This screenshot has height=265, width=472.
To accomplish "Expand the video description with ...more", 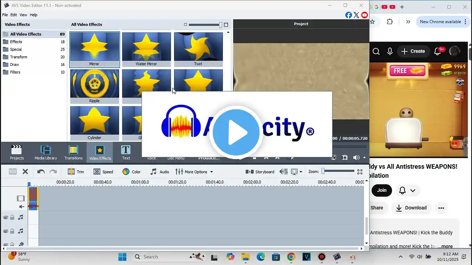I will click(x=445, y=246).
